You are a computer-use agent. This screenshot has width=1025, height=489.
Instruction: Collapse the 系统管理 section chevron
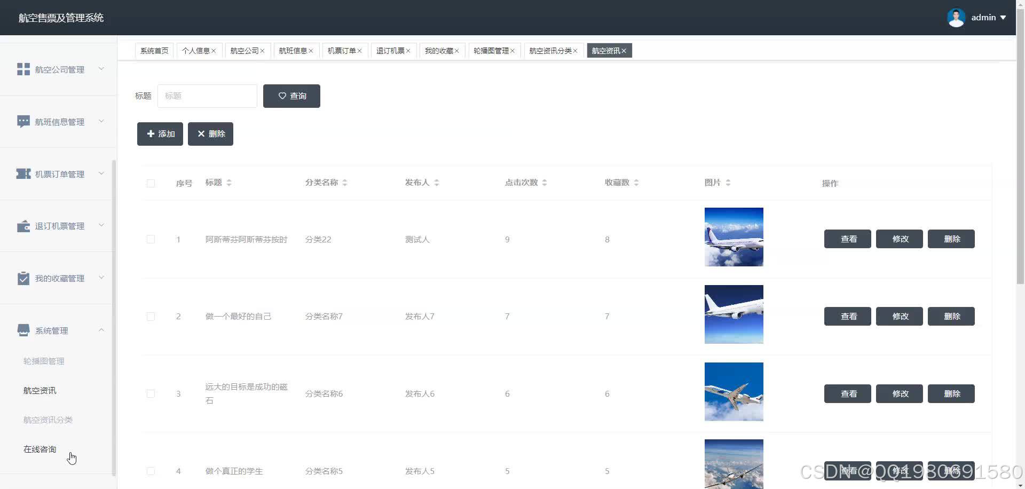pyautogui.click(x=101, y=330)
